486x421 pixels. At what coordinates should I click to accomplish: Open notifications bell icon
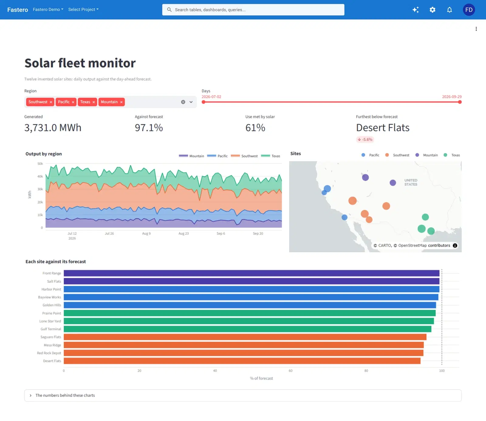(x=450, y=10)
